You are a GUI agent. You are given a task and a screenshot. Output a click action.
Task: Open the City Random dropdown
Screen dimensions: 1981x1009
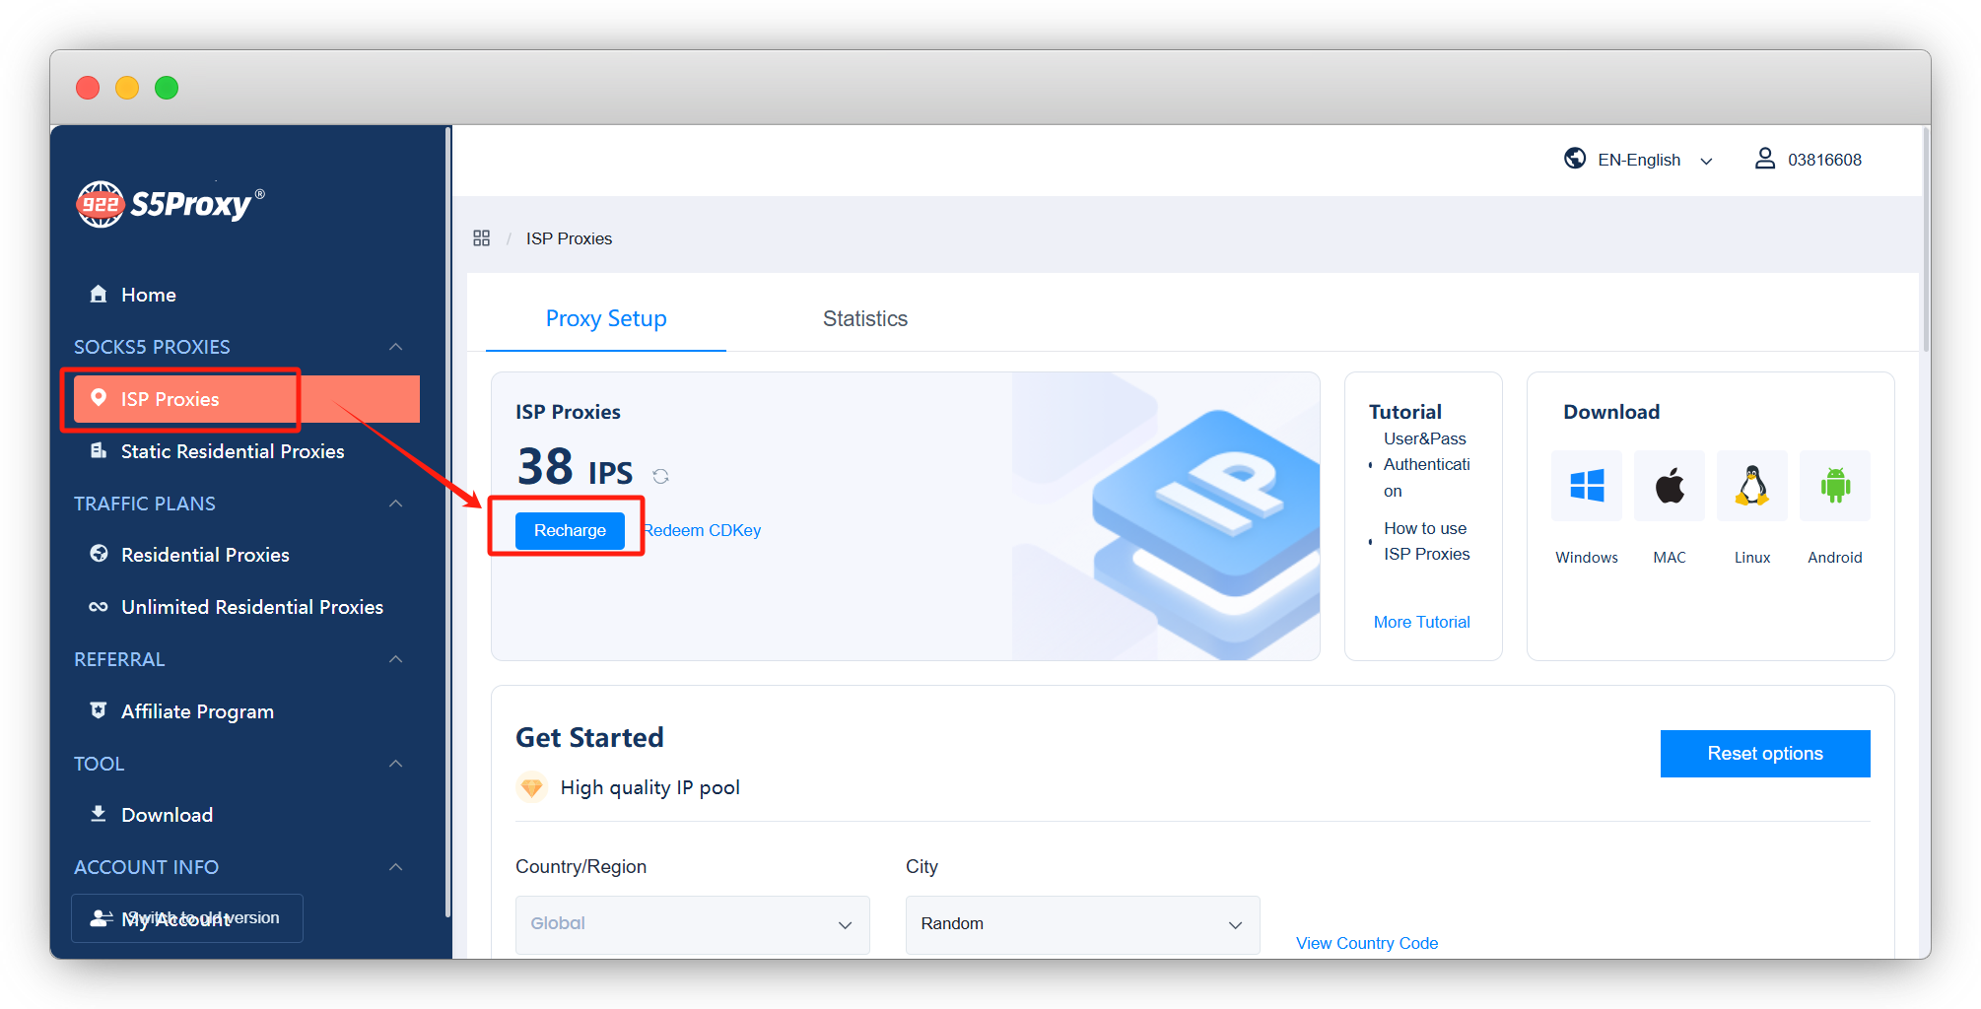point(1081,924)
